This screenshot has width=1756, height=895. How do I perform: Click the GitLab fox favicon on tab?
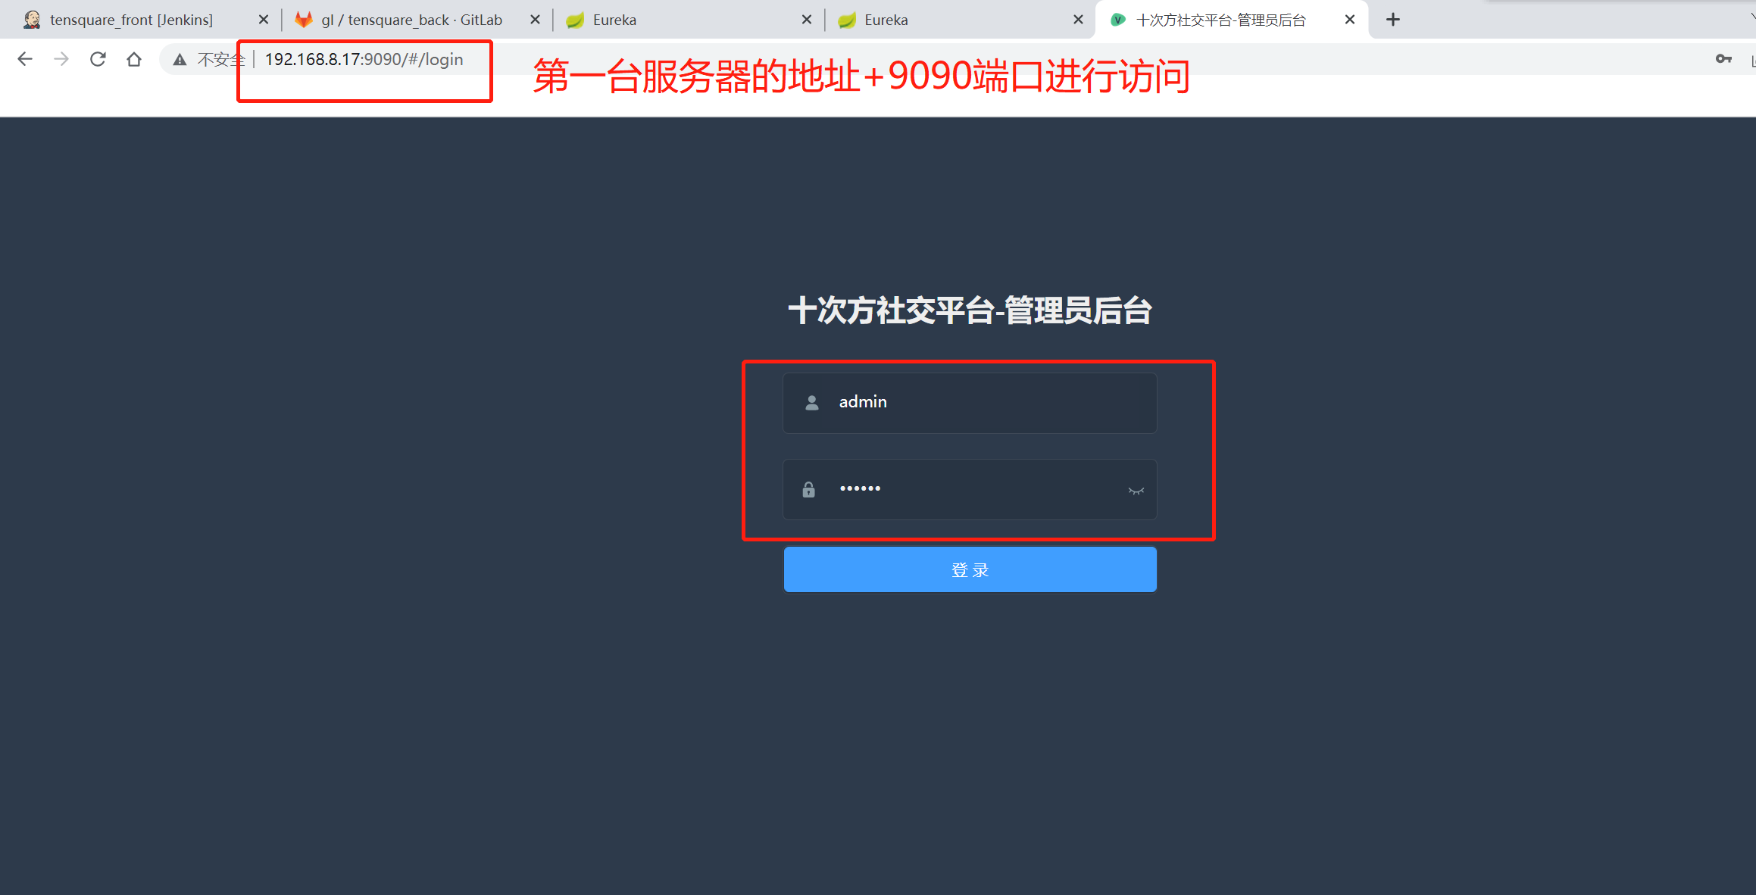[304, 20]
